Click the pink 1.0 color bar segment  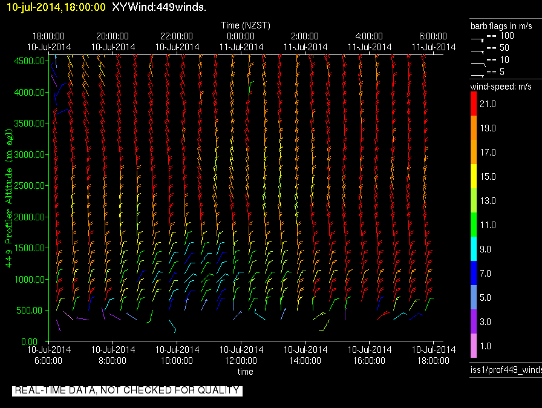474,346
